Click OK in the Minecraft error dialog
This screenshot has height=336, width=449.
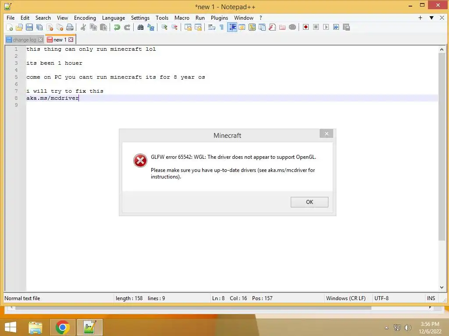pyautogui.click(x=309, y=202)
